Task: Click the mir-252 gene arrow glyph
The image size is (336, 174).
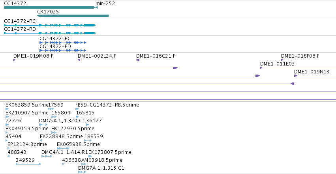Action: 96,7
